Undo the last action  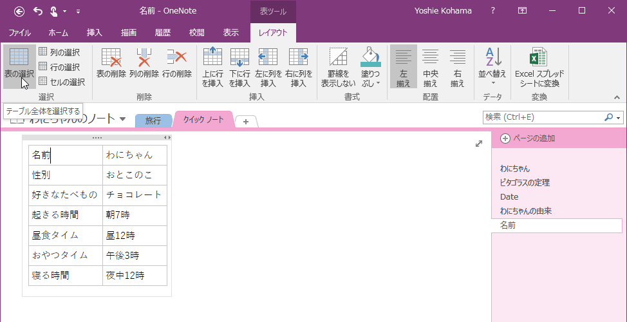[37, 11]
